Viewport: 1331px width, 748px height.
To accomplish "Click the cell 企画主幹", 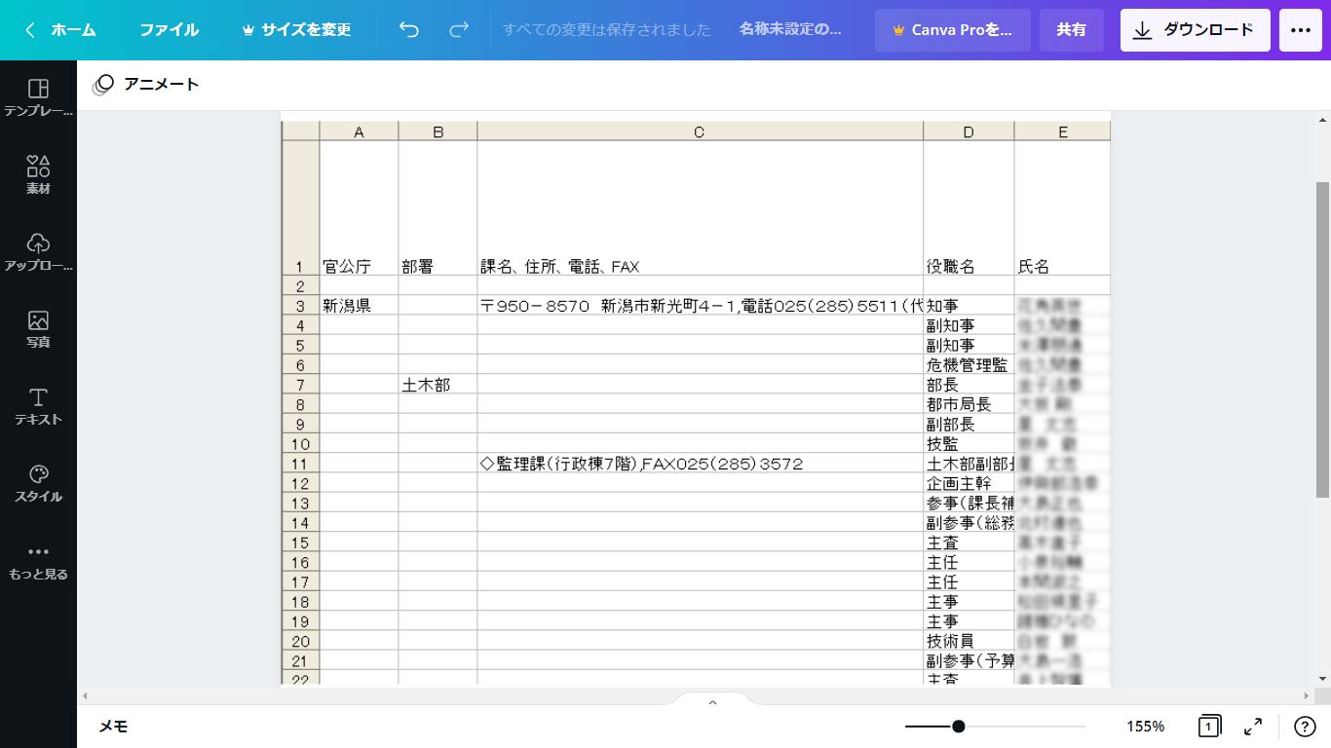I will click(x=969, y=483).
